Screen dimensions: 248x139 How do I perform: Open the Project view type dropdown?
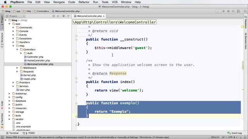pos(15,16)
